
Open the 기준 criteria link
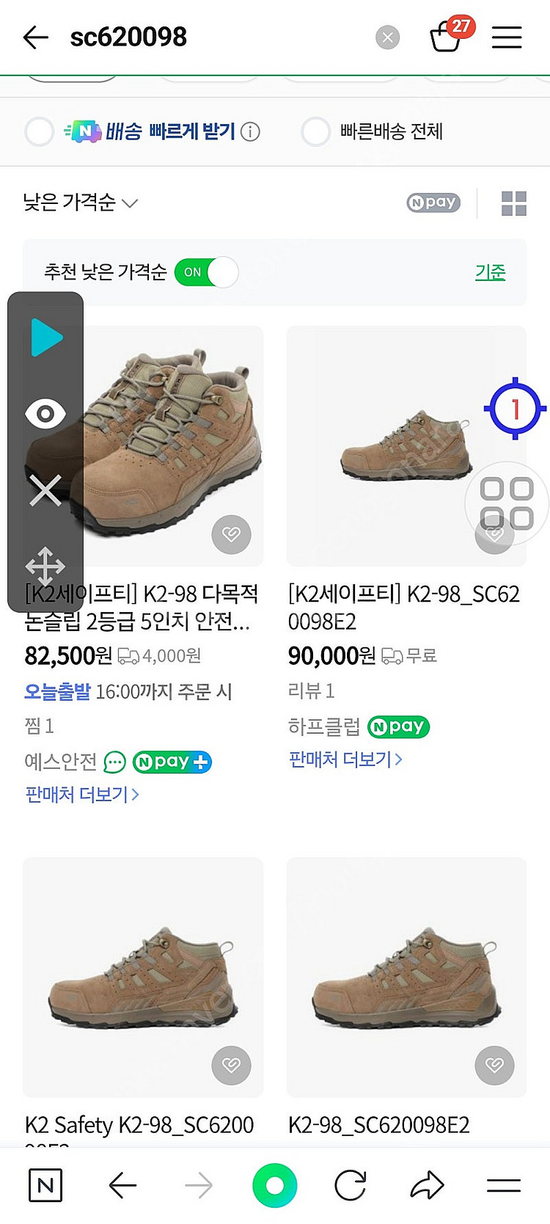[x=490, y=272]
